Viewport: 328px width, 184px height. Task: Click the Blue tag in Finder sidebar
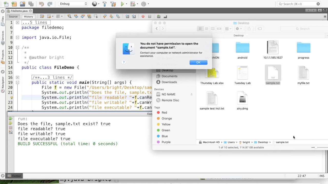point(165,136)
